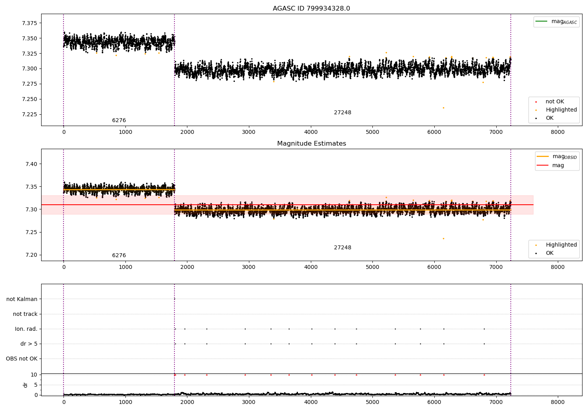The image size is (588, 411).
Task: Click the 'Highlighted' legend entry in the middle plot
Action: point(556,245)
